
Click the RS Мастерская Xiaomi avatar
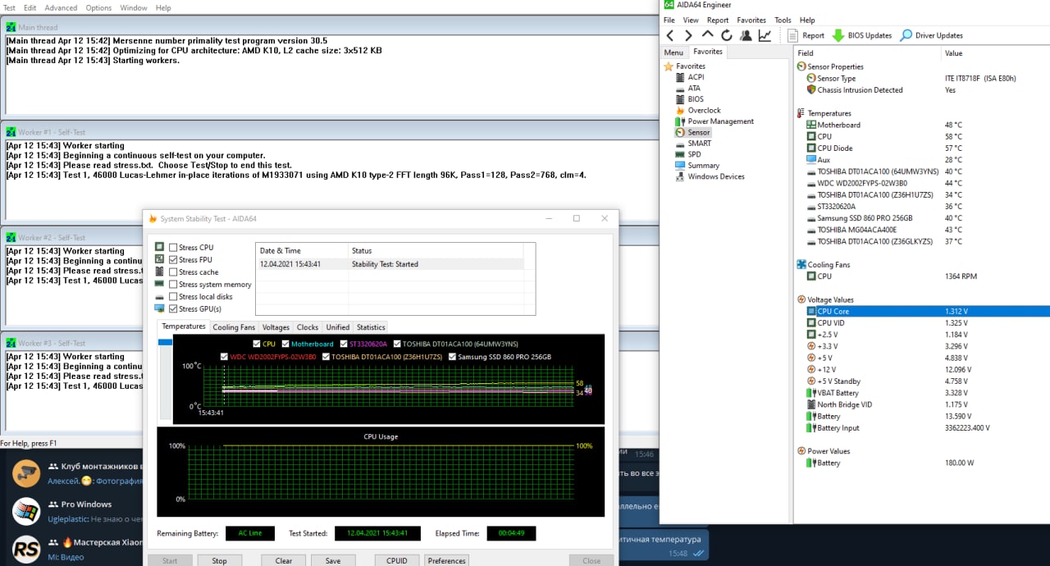coord(26,549)
